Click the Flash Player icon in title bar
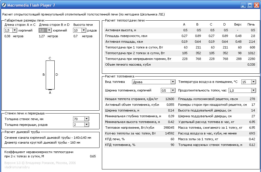The image size is (261, 172). (x=4, y=5)
